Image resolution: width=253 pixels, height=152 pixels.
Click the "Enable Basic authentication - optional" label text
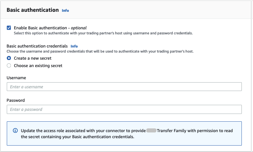click(x=50, y=28)
